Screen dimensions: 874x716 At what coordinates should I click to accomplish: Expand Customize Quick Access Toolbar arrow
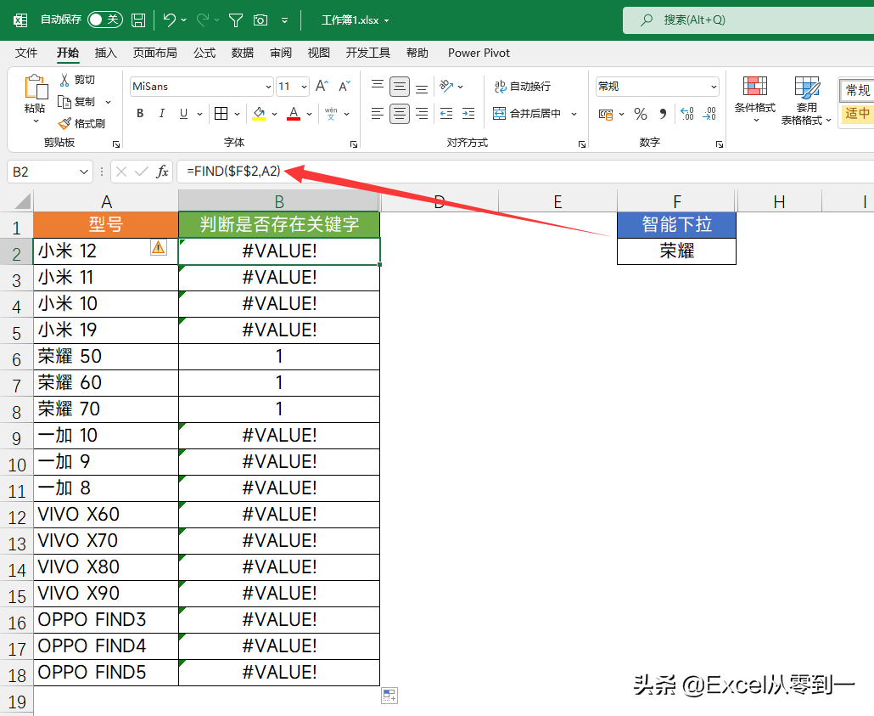click(284, 20)
